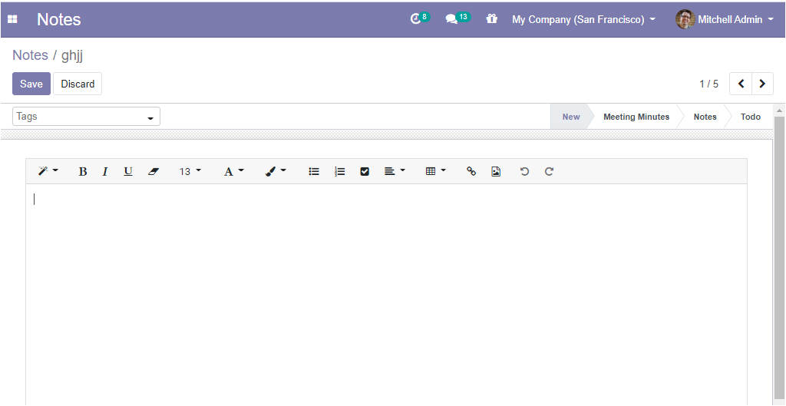The image size is (786, 406).
Task: Insert a checklist from the toolbar
Action: [x=365, y=171]
